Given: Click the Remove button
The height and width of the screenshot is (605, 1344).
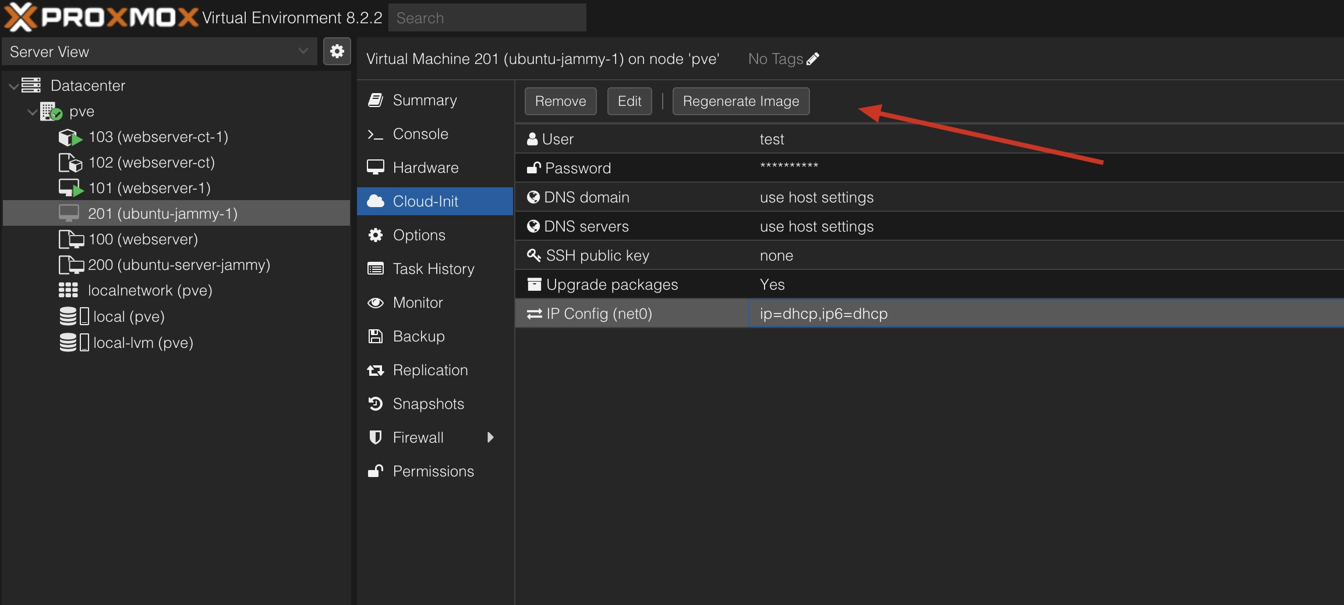Looking at the screenshot, I should 561,101.
